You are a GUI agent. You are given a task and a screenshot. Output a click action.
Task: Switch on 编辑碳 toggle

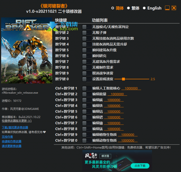click(x=87, y=100)
